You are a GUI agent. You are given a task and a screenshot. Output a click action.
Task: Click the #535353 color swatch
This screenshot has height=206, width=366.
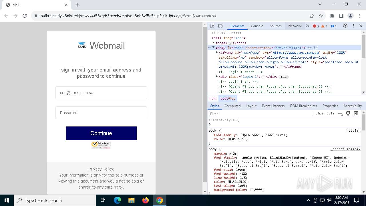click(x=230, y=139)
